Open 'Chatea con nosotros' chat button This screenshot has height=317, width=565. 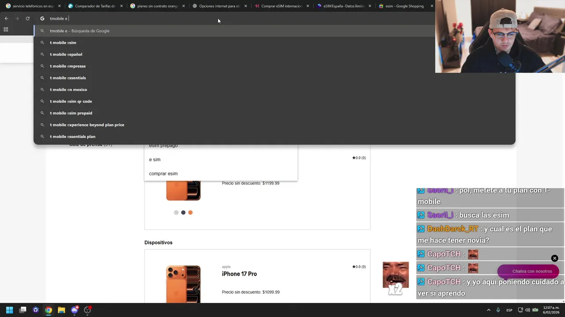[528, 271]
